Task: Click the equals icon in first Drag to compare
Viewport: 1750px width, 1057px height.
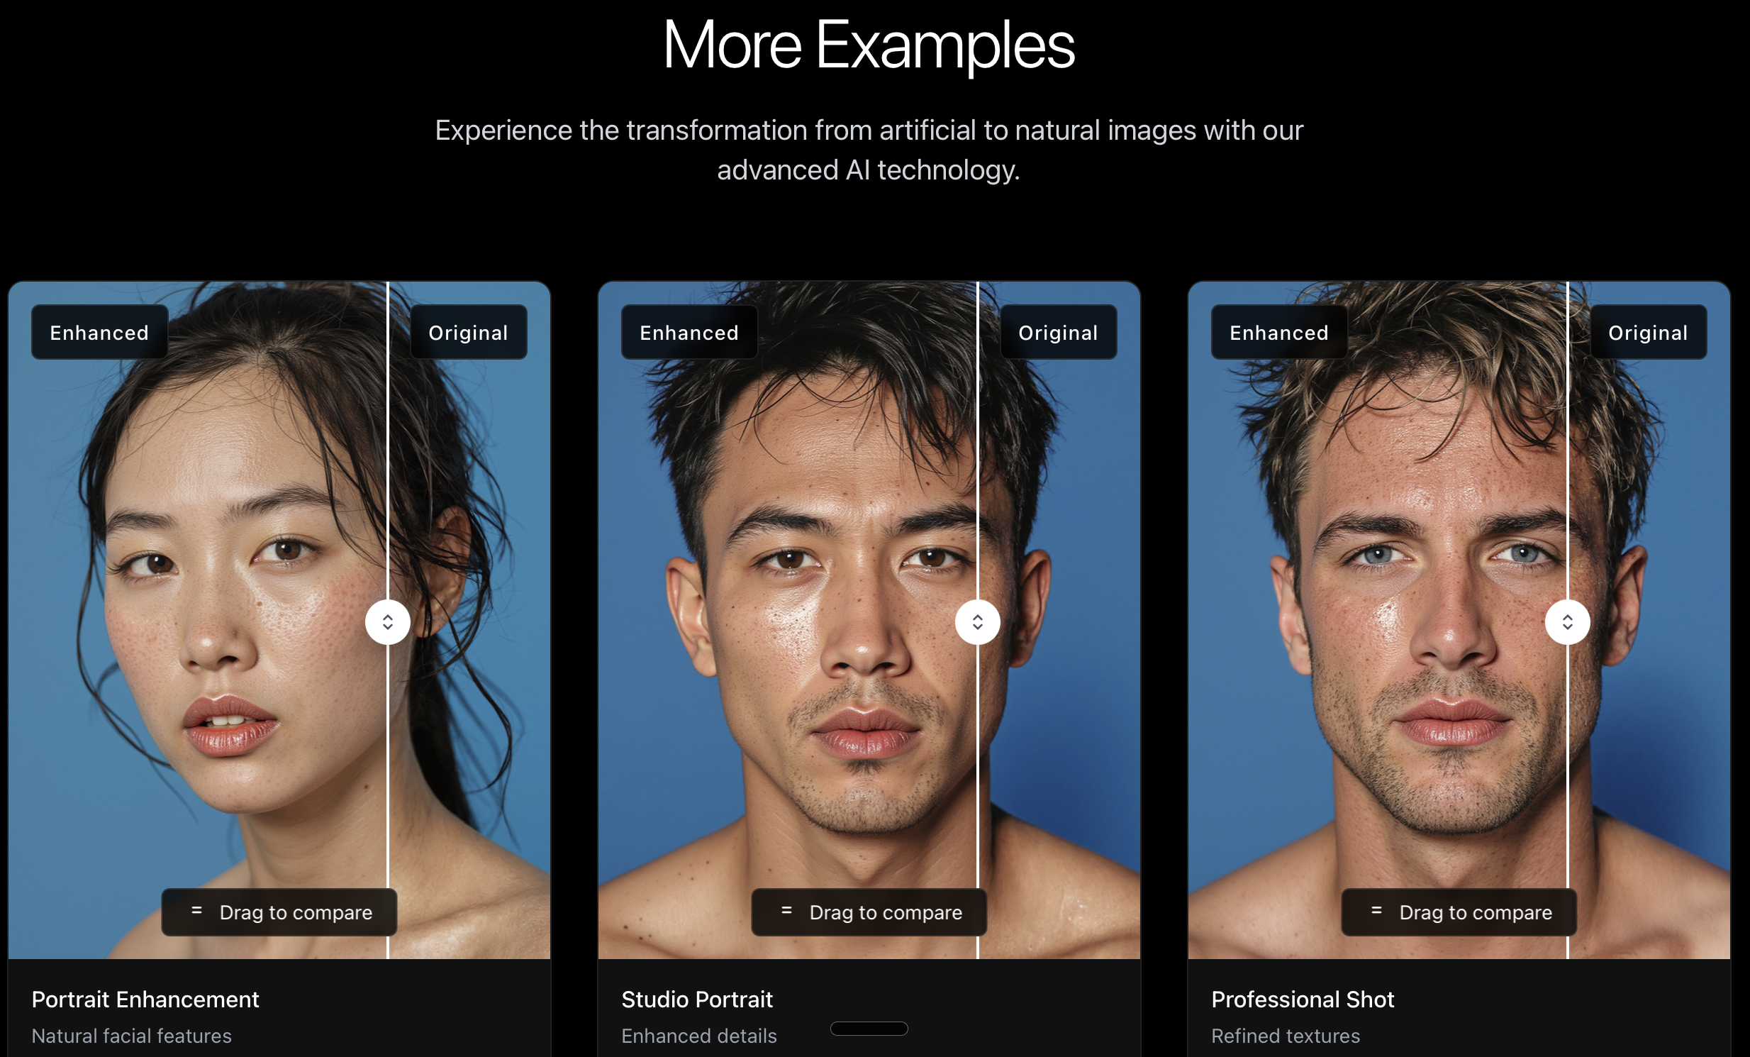Action: click(196, 910)
